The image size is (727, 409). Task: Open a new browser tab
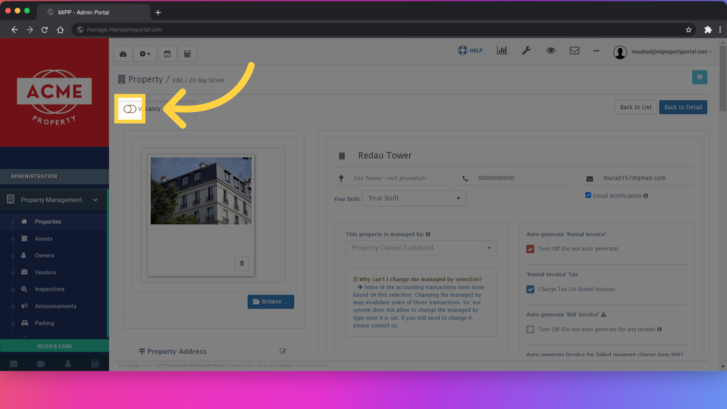click(158, 12)
